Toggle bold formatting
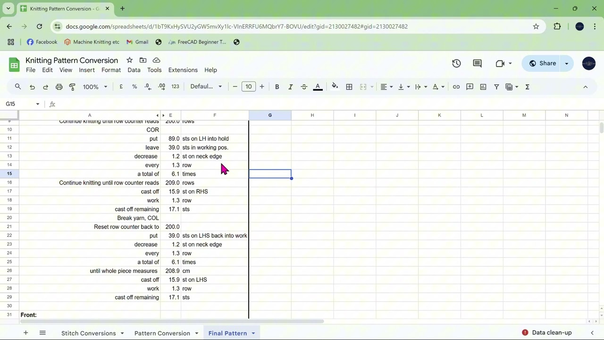604x340 pixels. [x=277, y=87]
